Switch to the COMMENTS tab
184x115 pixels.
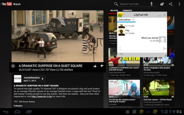[127, 10]
